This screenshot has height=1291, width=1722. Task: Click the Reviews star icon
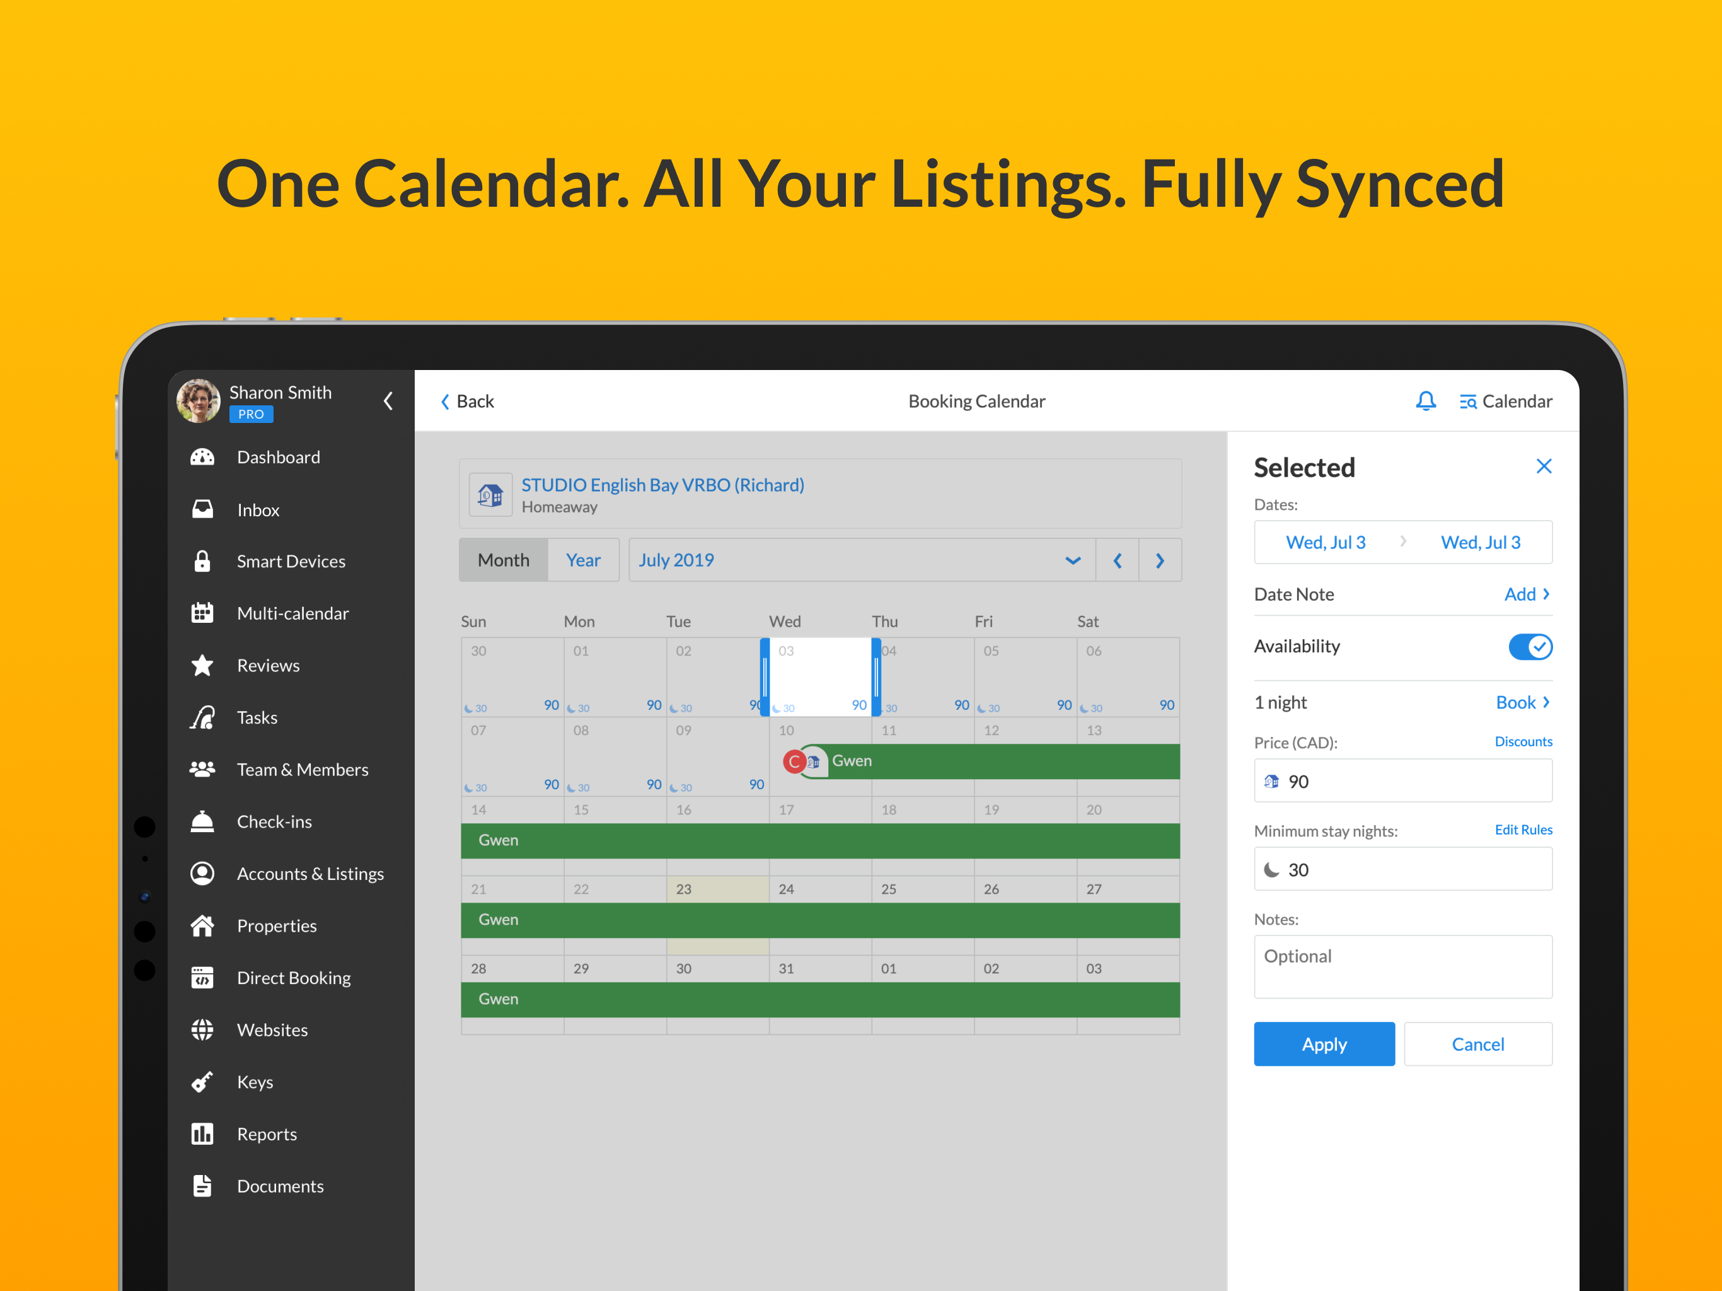click(202, 665)
